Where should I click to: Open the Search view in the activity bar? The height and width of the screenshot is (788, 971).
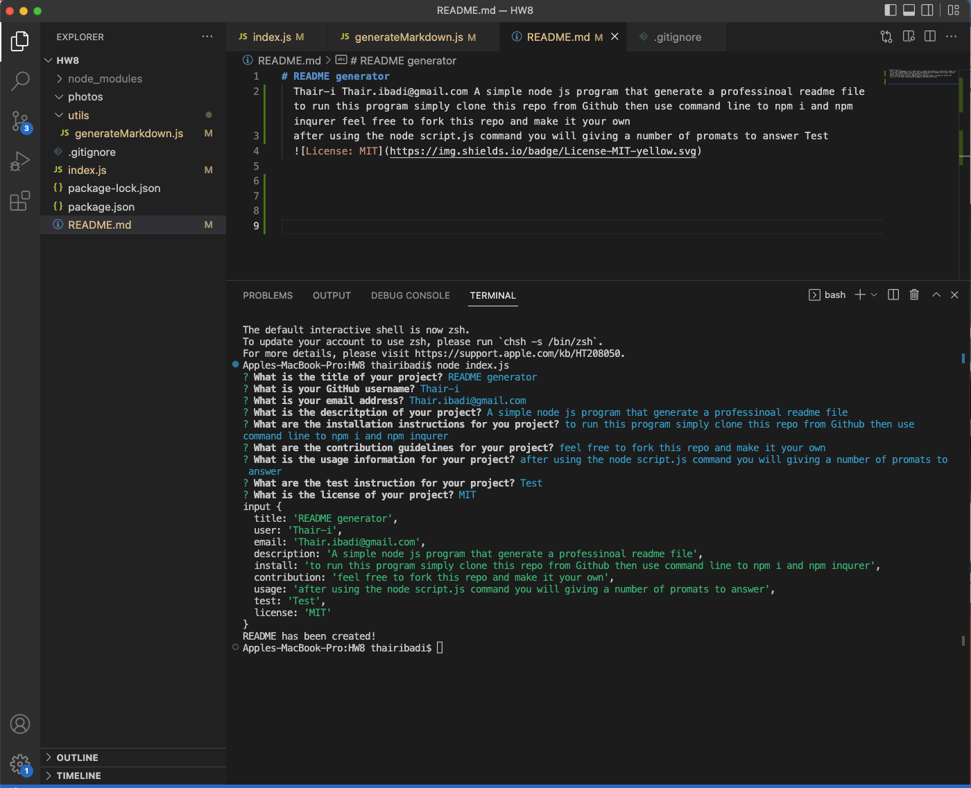point(20,81)
